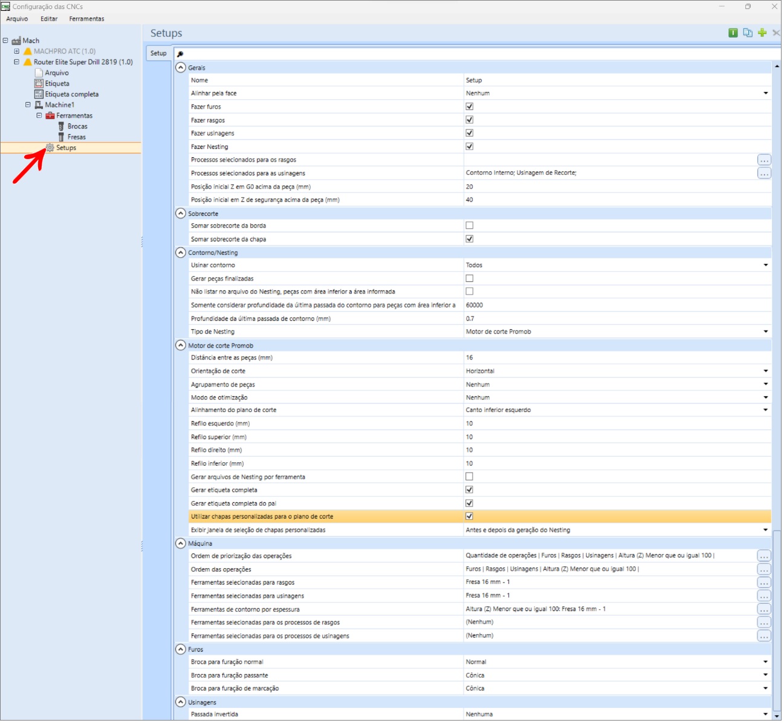Open ellipsis for Ferramentas selecionadas para rasgos

[764, 583]
